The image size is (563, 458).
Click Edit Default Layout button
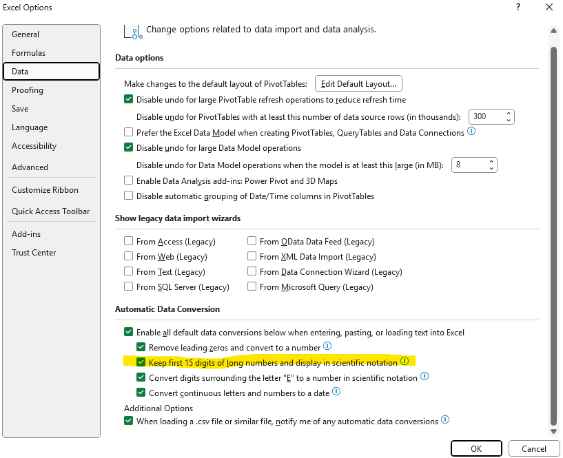click(x=358, y=83)
